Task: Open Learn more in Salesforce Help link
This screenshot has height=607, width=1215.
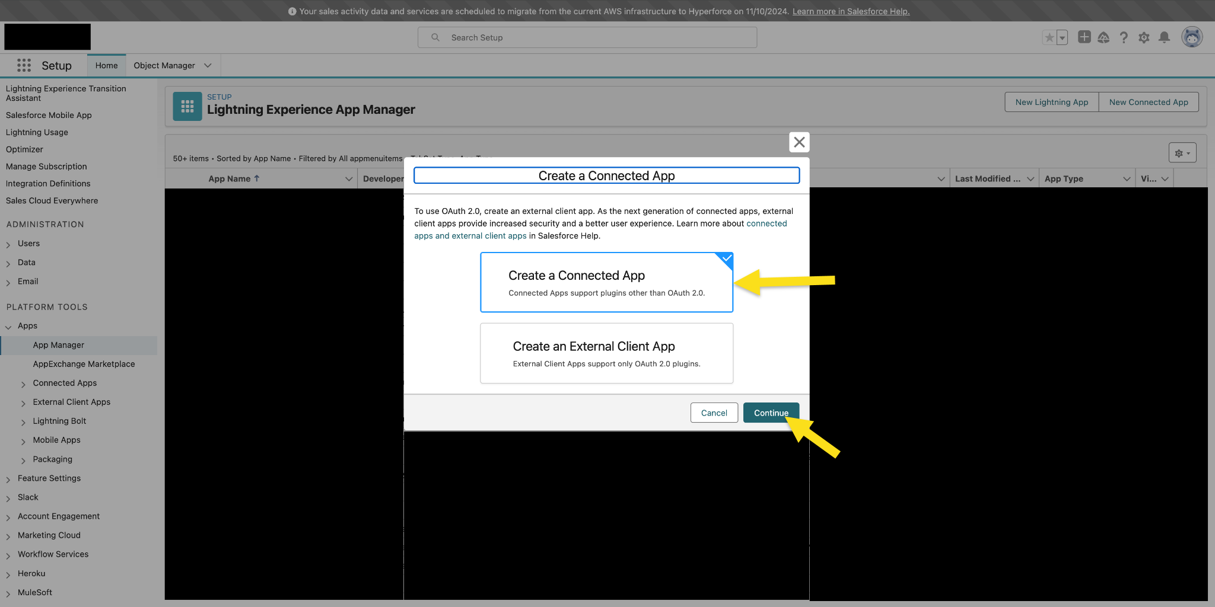Action: [851, 11]
